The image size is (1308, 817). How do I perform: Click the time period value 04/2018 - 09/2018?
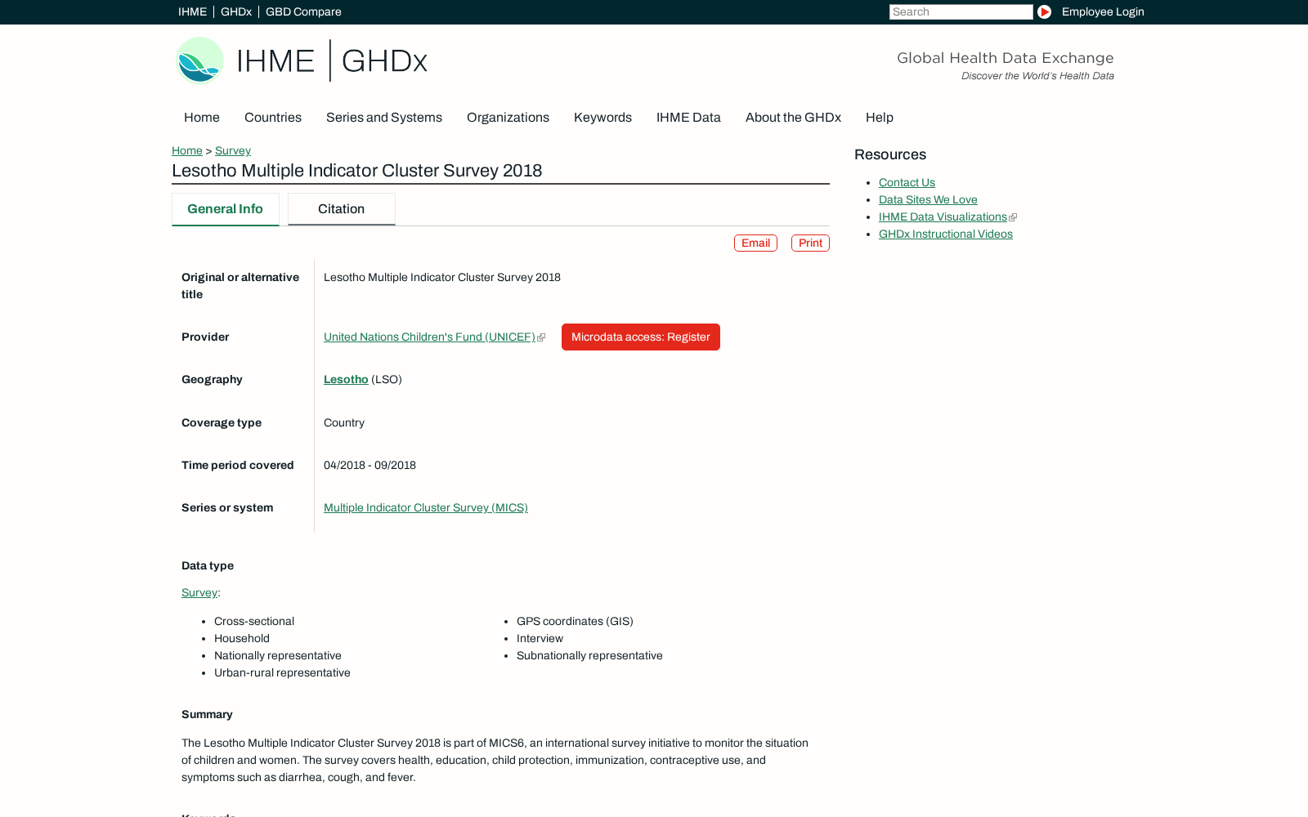point(370,466)
